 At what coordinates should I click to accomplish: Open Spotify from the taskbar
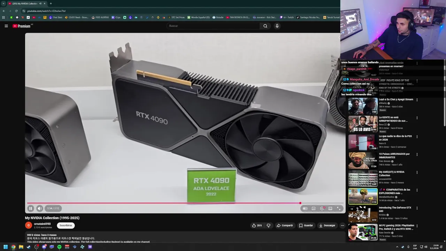[59, 247]
